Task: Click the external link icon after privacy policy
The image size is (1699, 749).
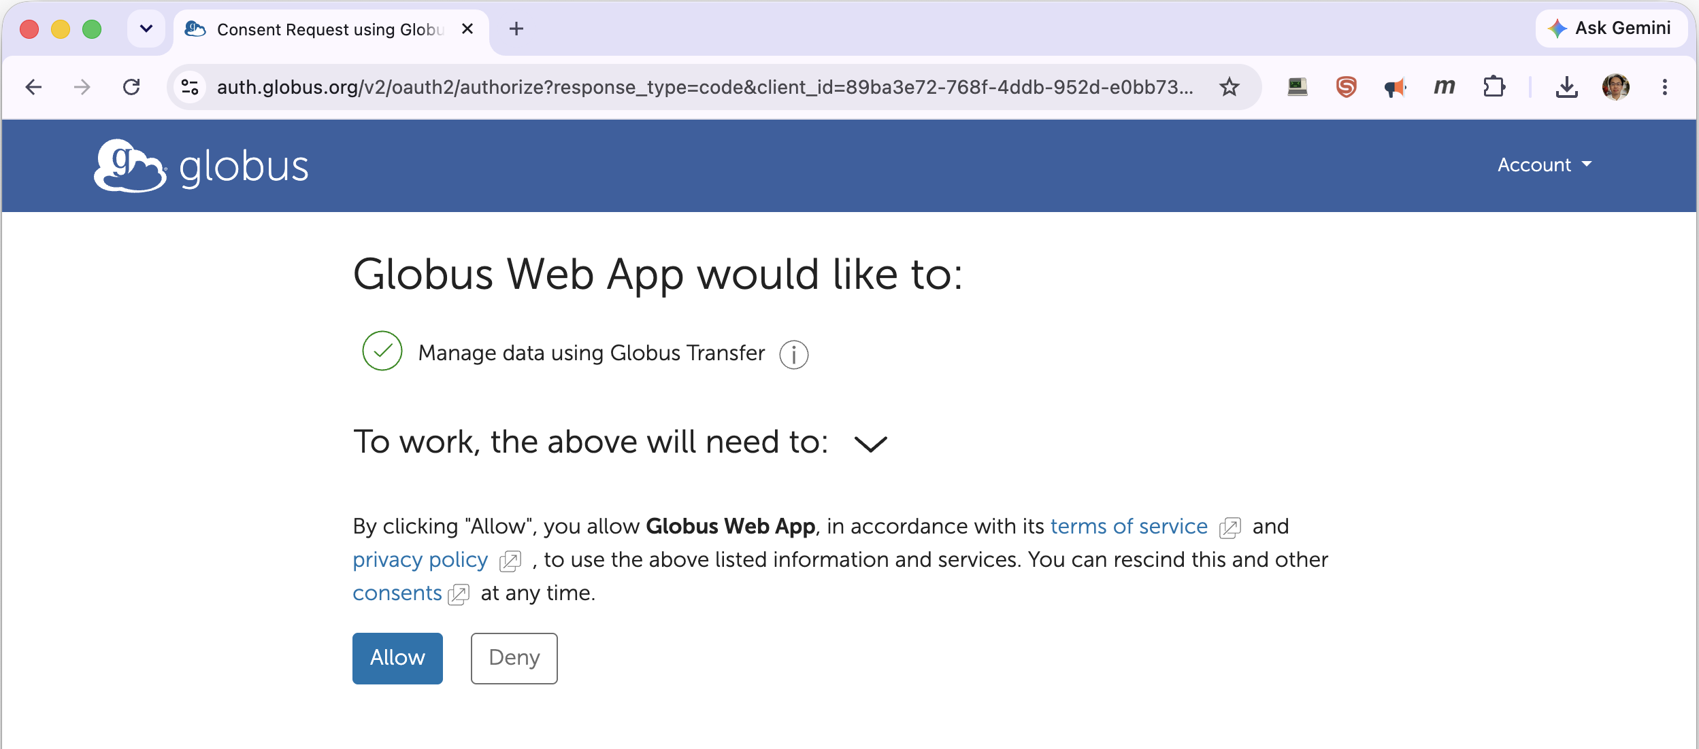Action: [x=510, y=561]
